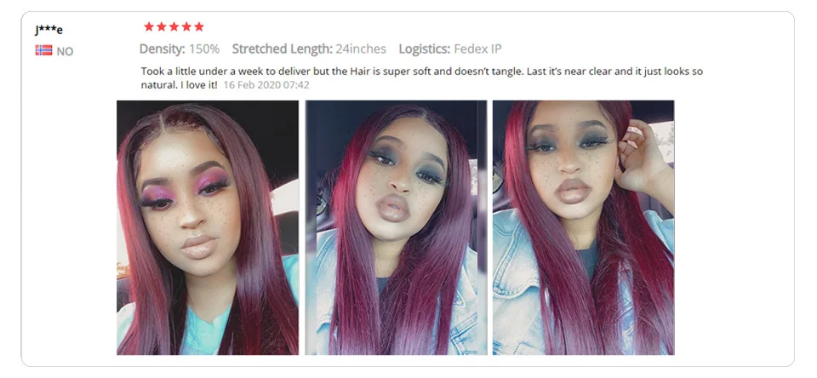817x378 pixels.
Task: Click the 24inches length value
Action: tap(361, 49)
